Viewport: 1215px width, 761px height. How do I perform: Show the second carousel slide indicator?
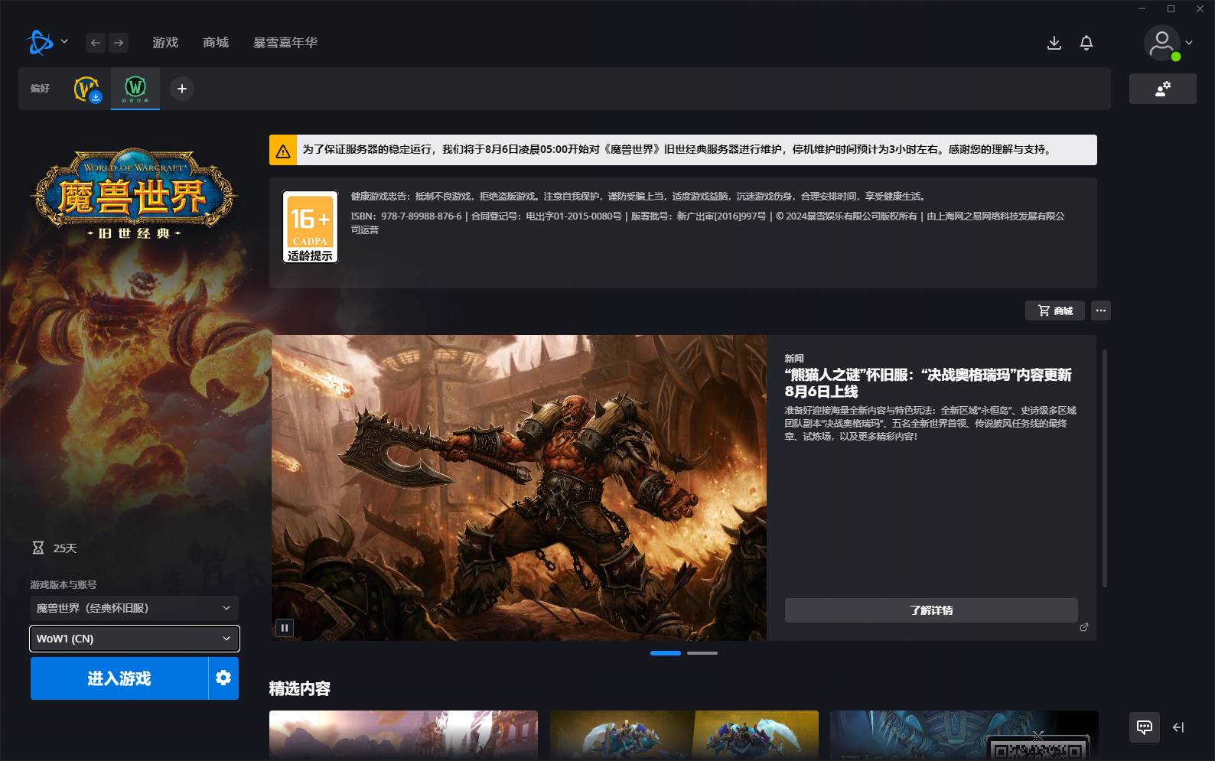pyautogui.click(x=702, y=653)
